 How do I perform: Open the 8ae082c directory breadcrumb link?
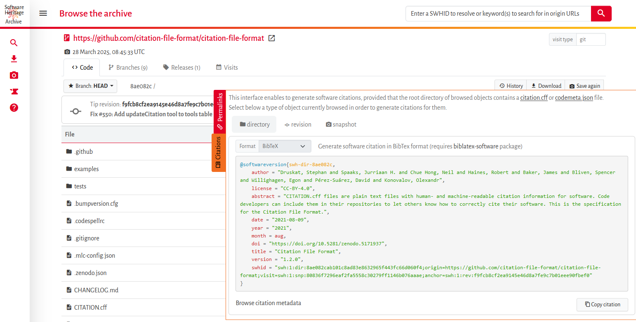(x=141, y=86)
